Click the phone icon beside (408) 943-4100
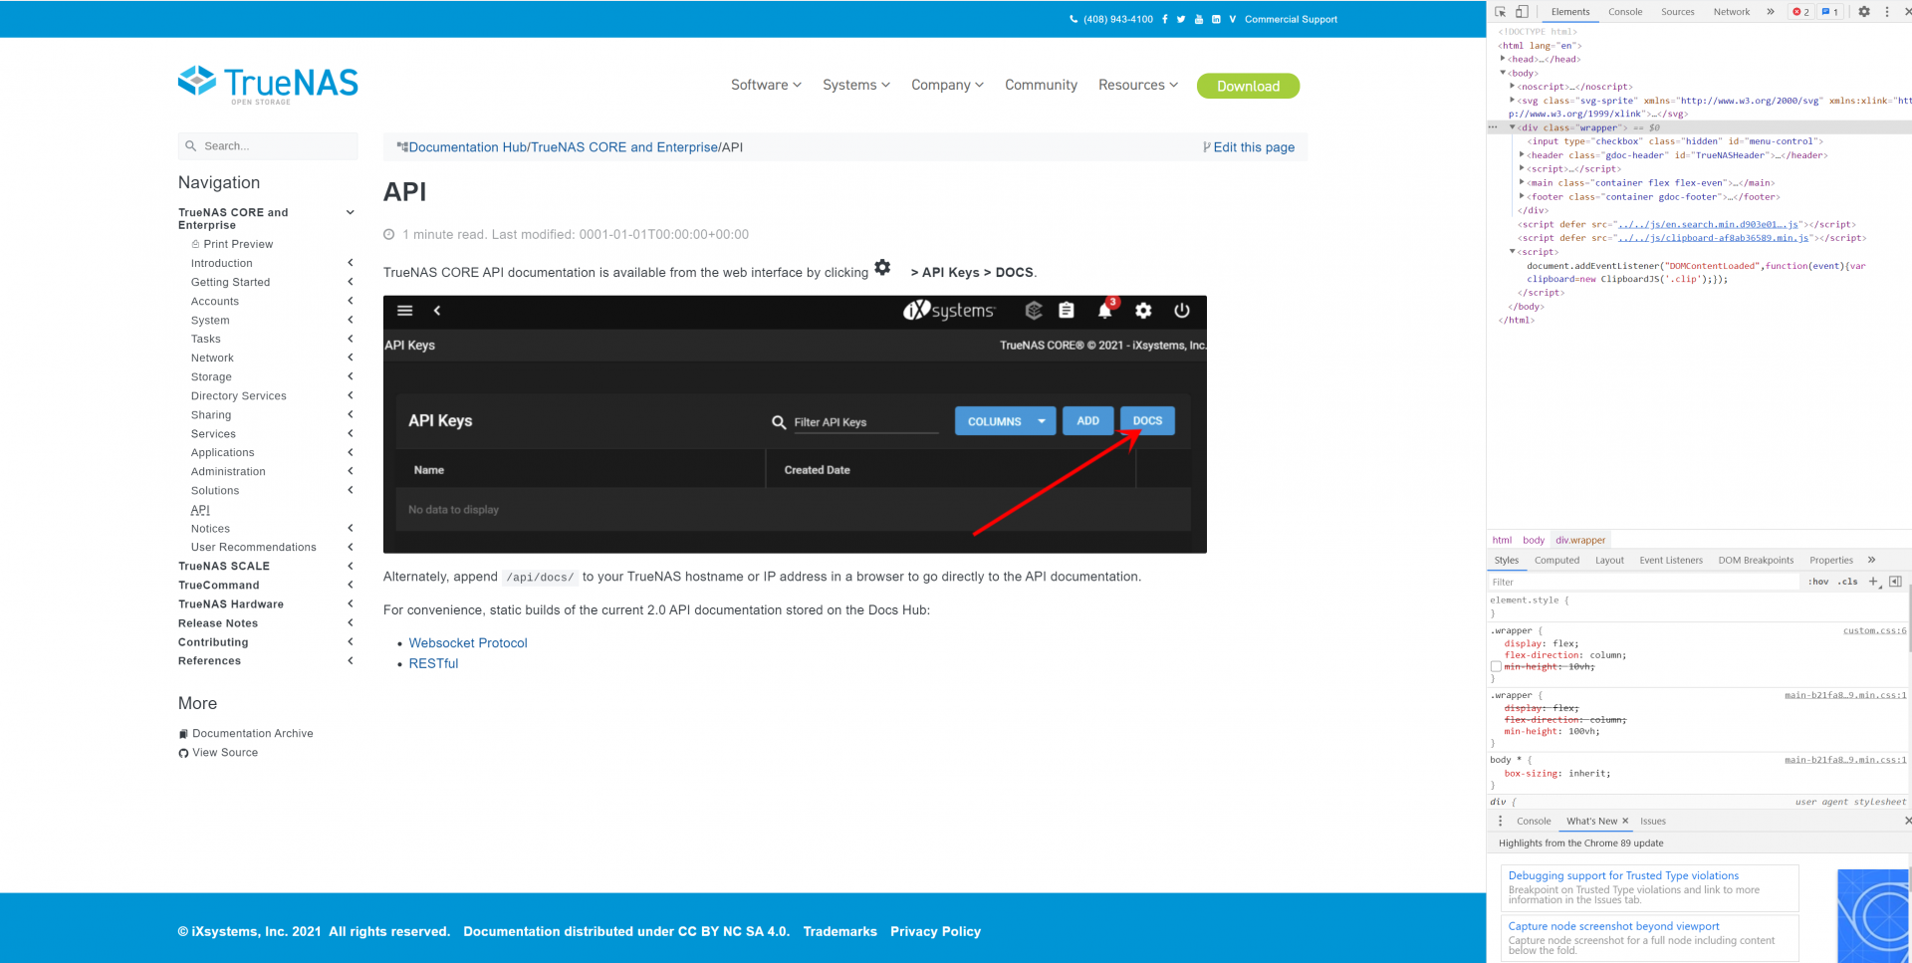The width and height of the screenshot is (1912, 963). click(1074, 19)
